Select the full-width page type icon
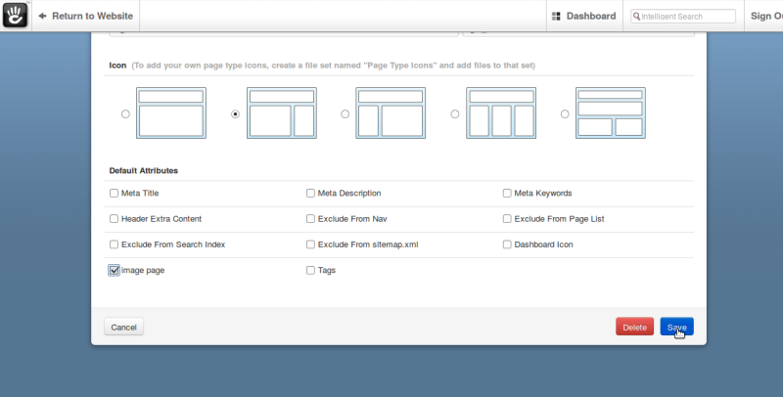 point(171,113)
